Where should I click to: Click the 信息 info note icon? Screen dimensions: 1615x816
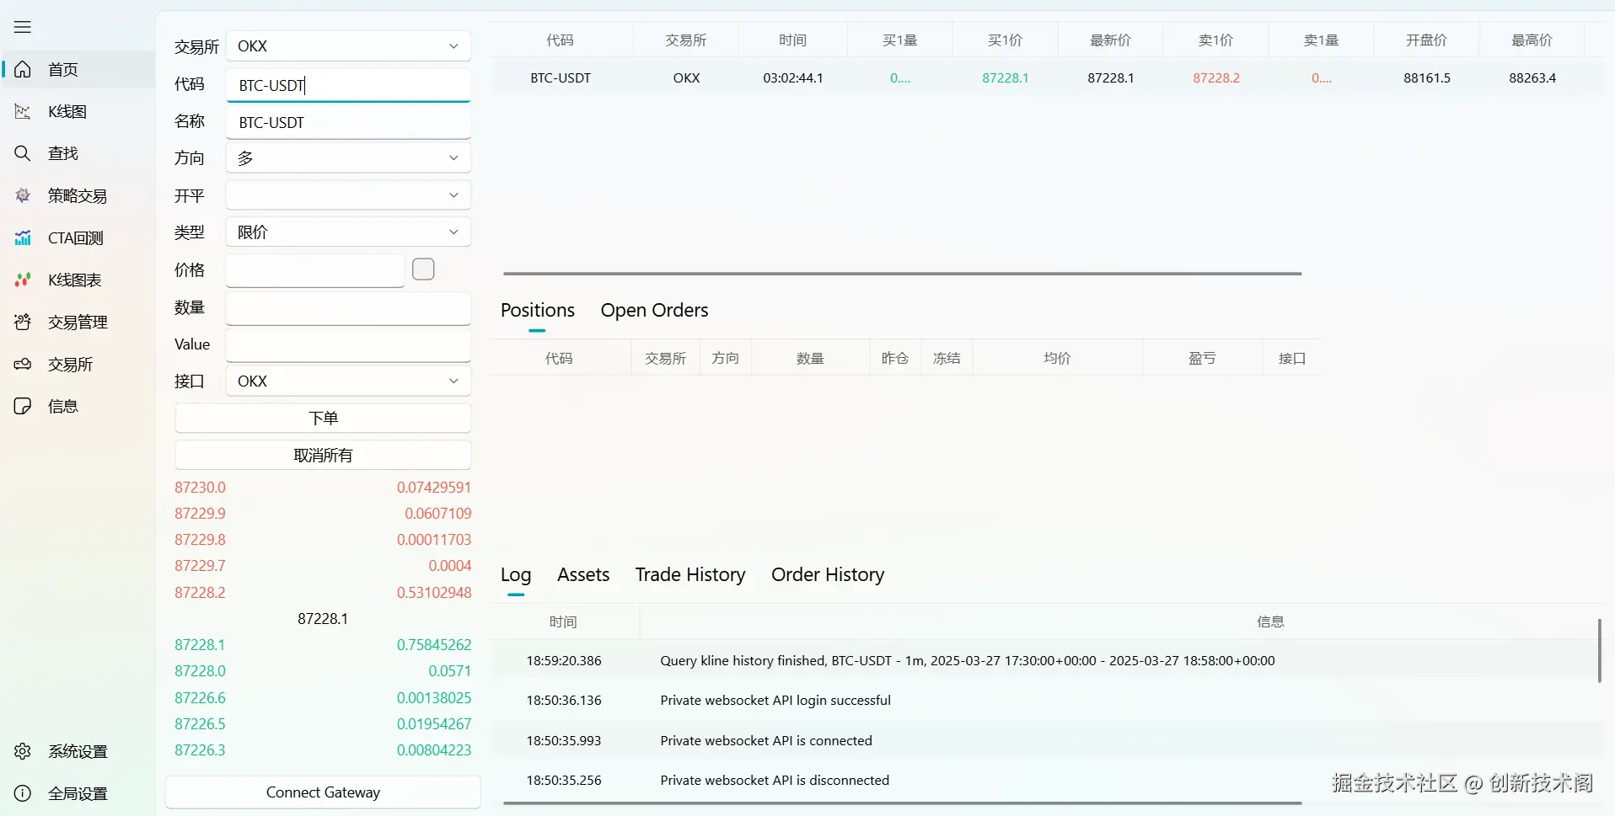[x=23, y=406]
